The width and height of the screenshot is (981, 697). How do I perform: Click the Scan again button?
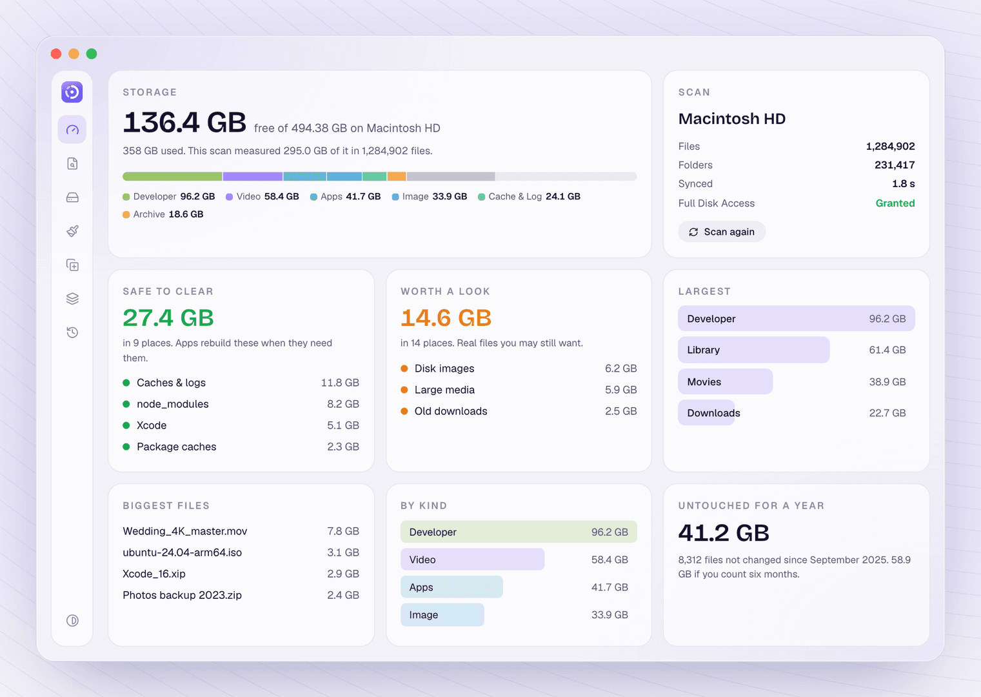pos(722,232)
